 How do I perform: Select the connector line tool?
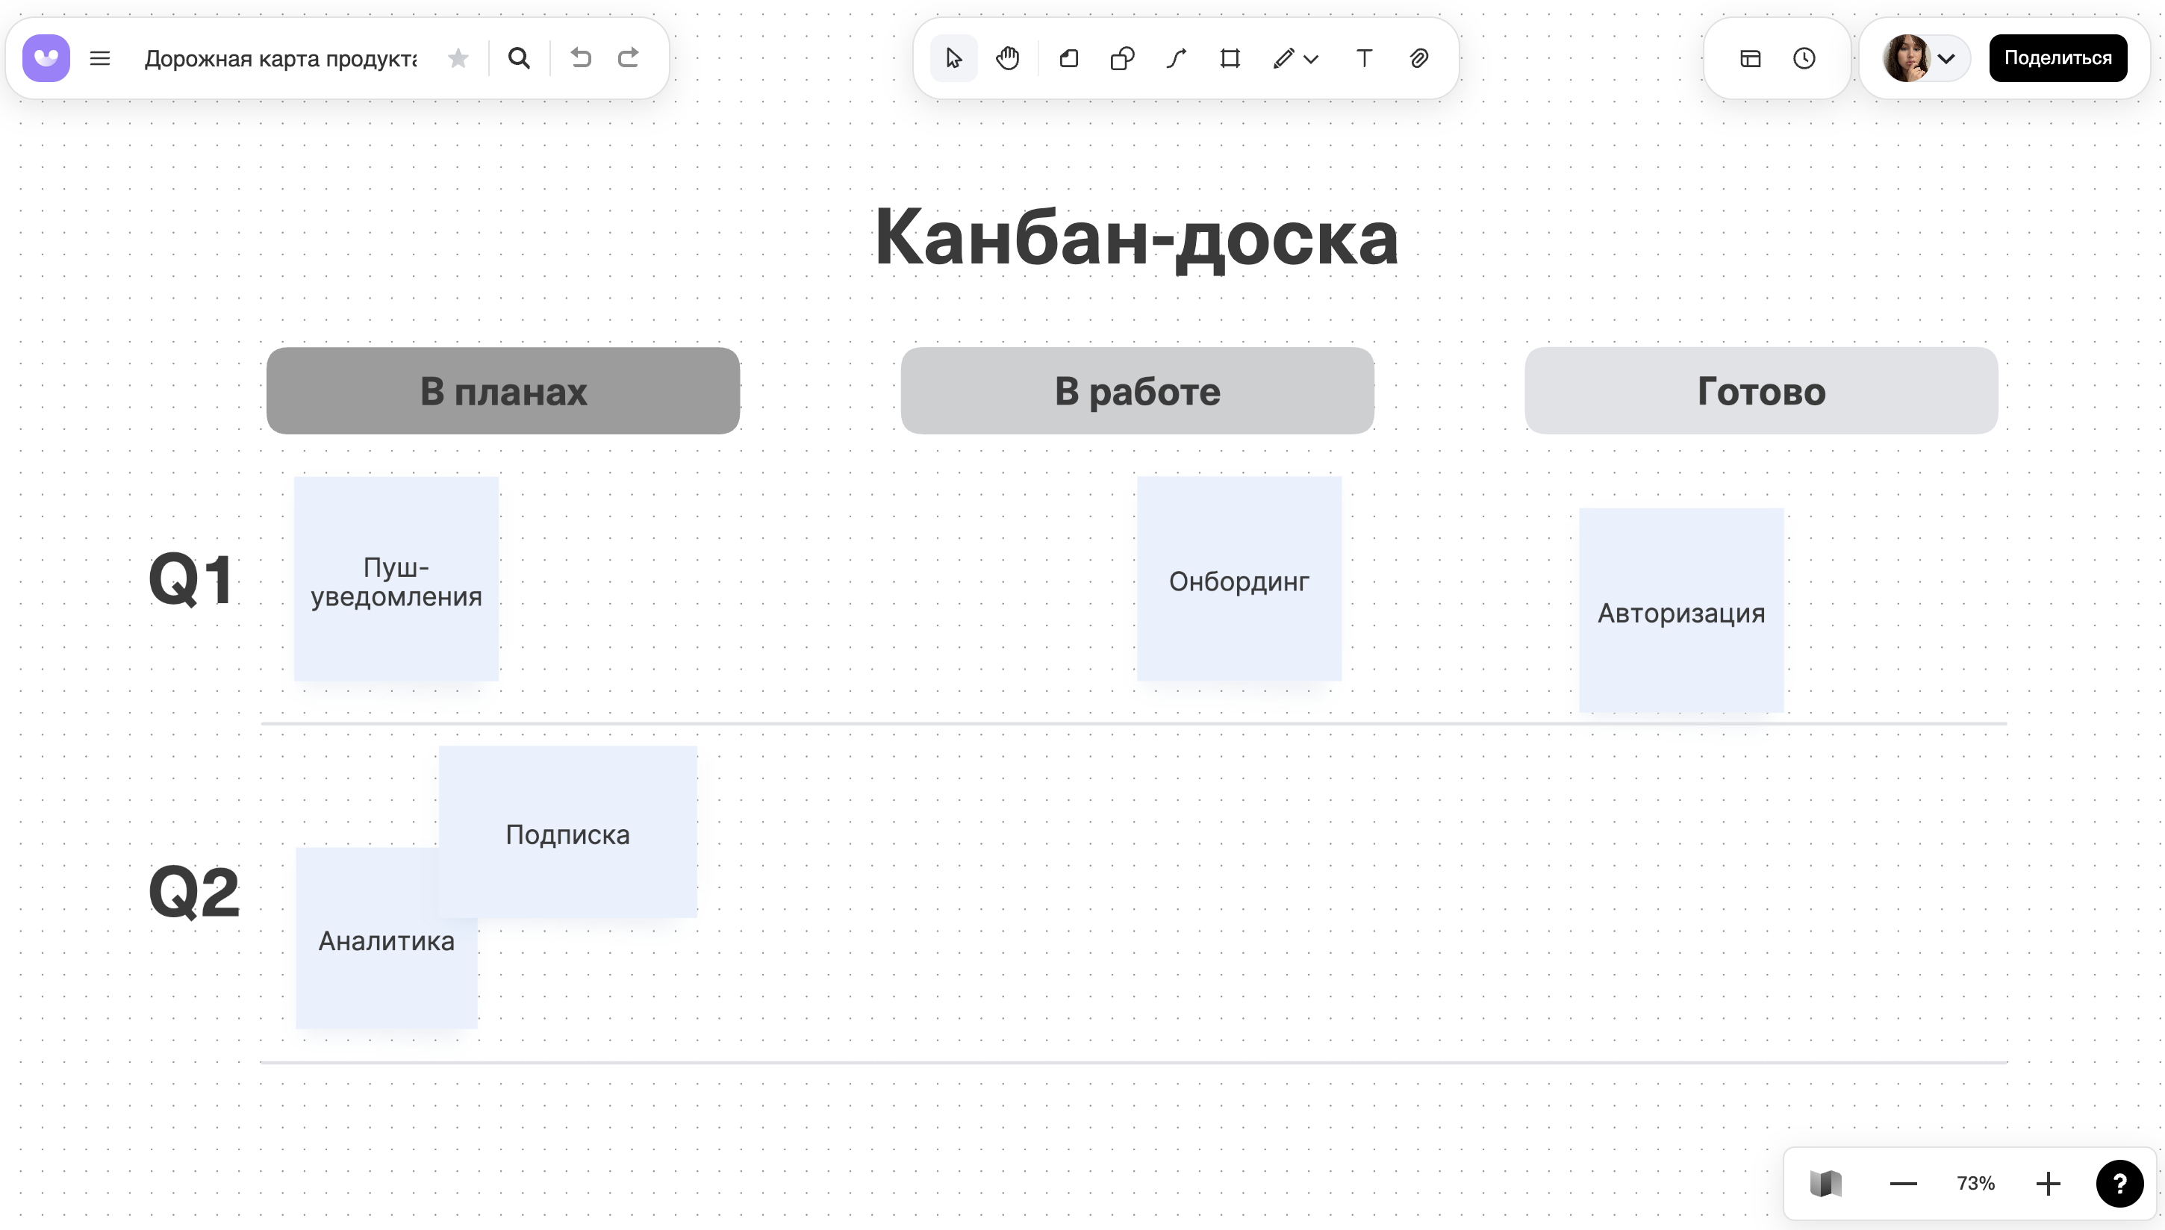point(1175,57)
